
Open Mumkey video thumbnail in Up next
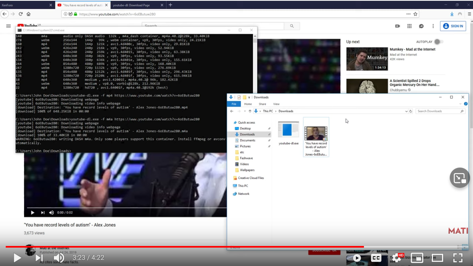click(x=367, y=58)
